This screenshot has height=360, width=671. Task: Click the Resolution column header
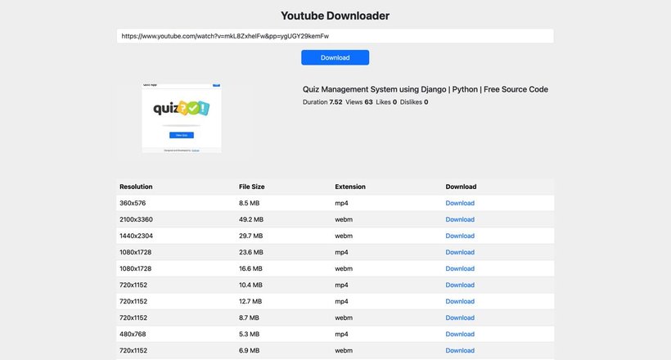pyautogui.click(x=136, y=187)
